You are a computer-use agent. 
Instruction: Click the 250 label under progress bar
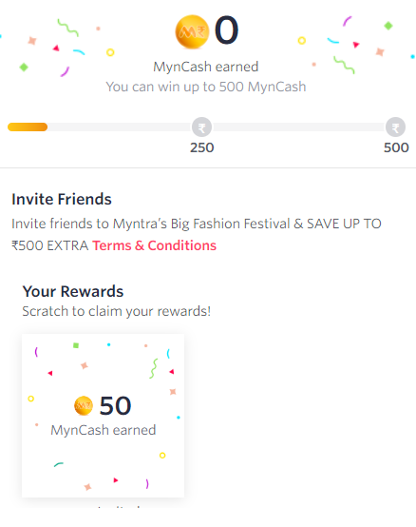point(202,147)
